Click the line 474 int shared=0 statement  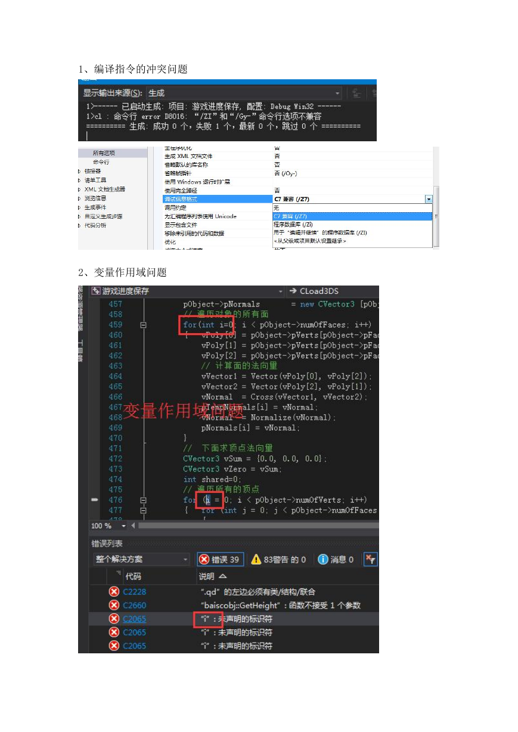click(x=212, y=479)
